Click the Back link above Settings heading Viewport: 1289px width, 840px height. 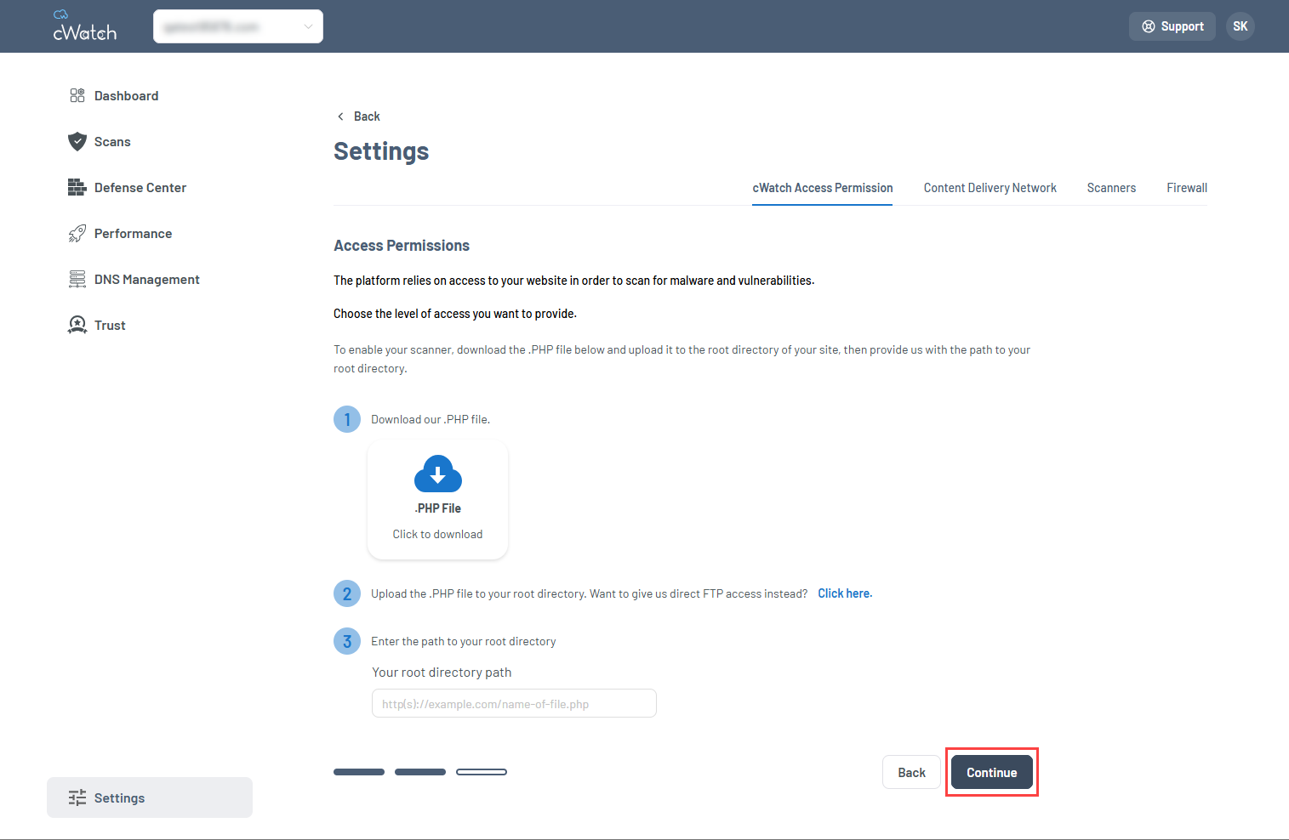[x=367, y=116]
